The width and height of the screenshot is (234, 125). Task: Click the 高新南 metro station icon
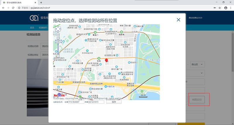[x=121, y=32]
